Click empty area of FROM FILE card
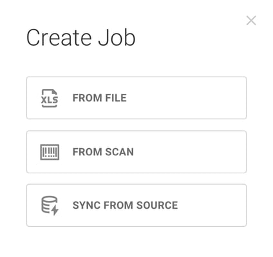 187,98
